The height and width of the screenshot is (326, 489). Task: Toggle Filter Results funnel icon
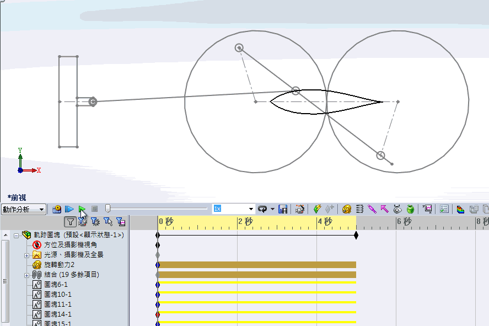click(x=121, y=222)
